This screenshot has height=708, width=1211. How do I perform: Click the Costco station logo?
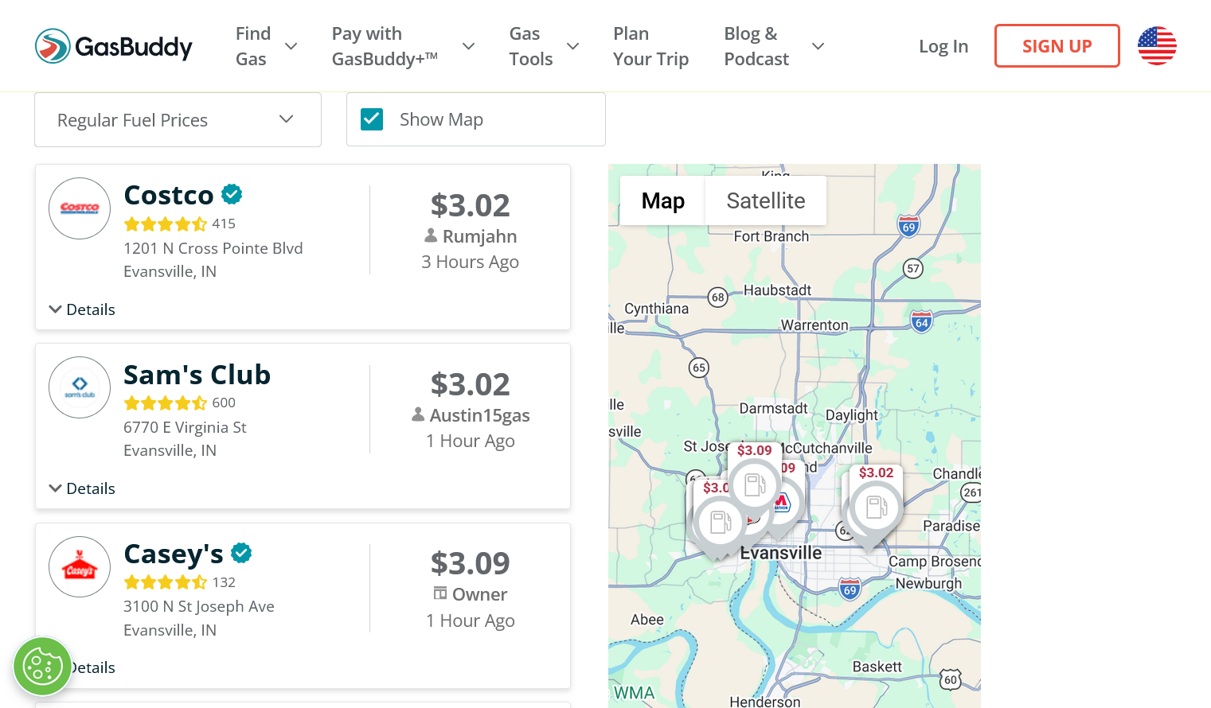[80, 208]
